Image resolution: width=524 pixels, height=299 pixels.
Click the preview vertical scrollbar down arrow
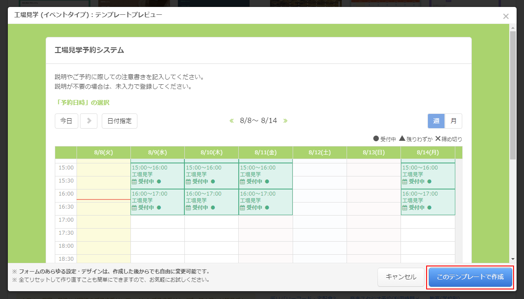(x=513, y=259)
